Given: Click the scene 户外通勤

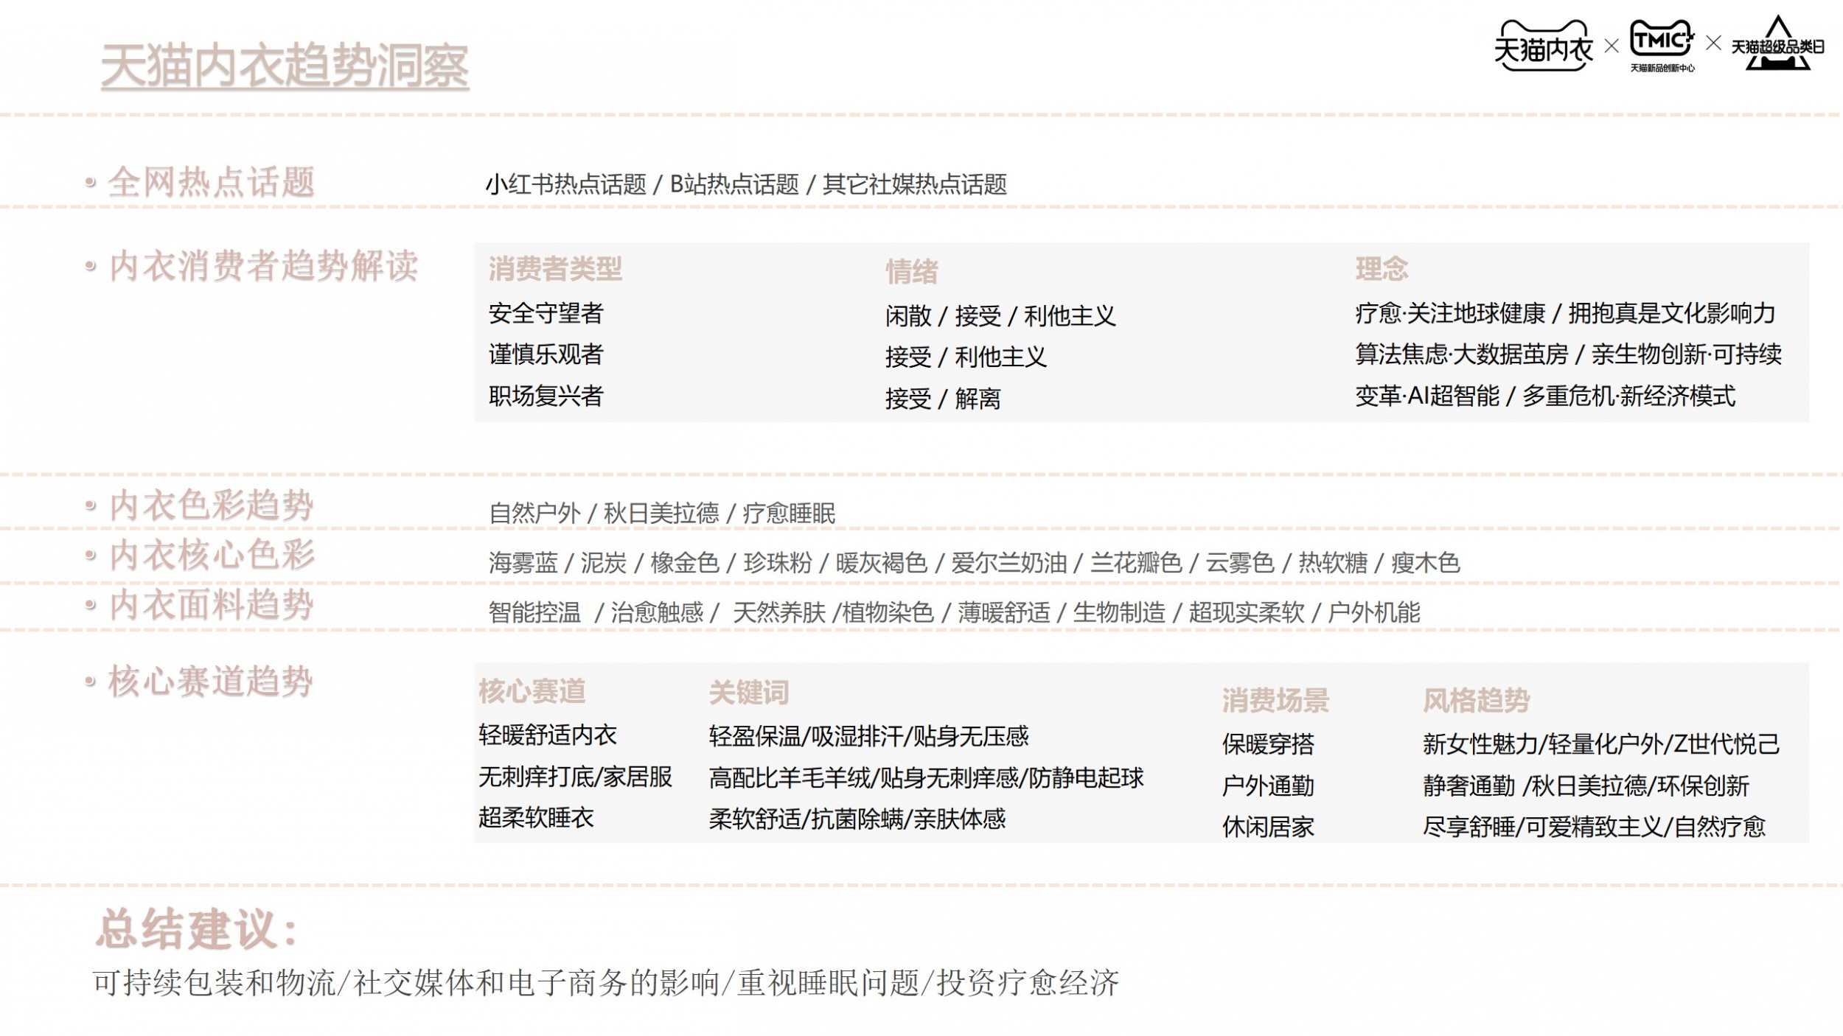Looking at the screenshot, I should pos(1268,786).
